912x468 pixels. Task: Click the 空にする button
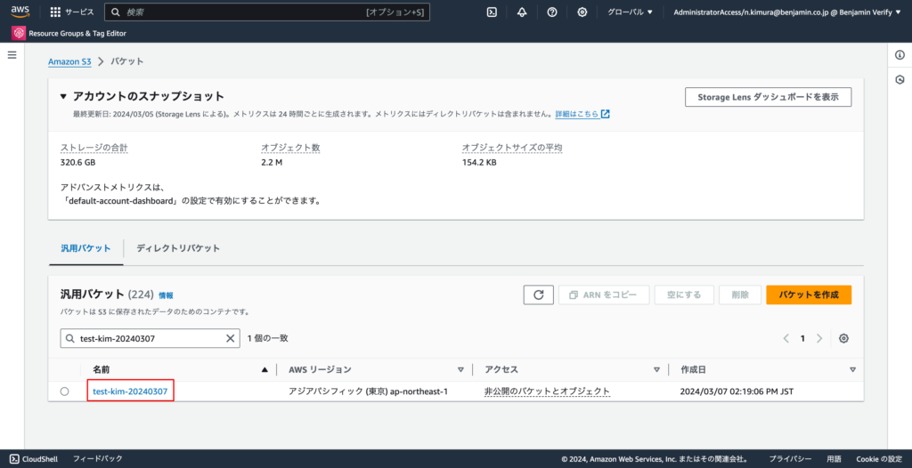684,295
